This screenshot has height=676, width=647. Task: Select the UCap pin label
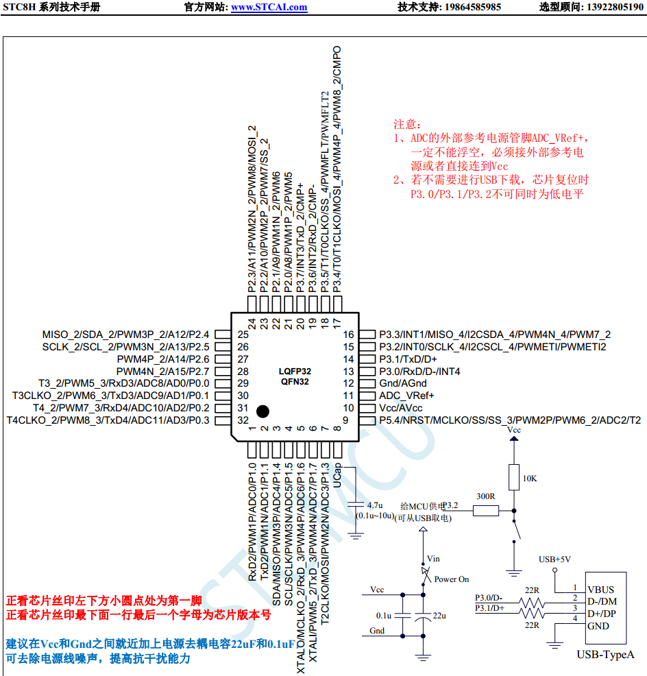click(x=337, y=475)
